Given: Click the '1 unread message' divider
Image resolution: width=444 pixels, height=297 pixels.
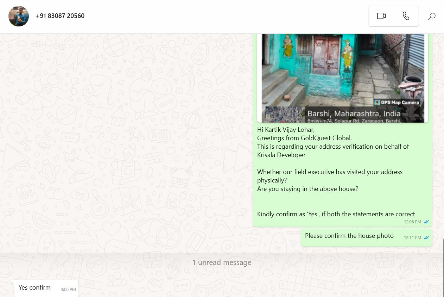Looking at the screenshot, I should (x=222, y=262).
